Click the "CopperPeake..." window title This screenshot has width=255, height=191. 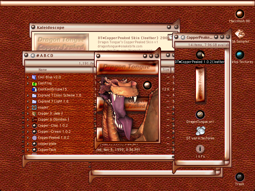(x=200, y=38)
